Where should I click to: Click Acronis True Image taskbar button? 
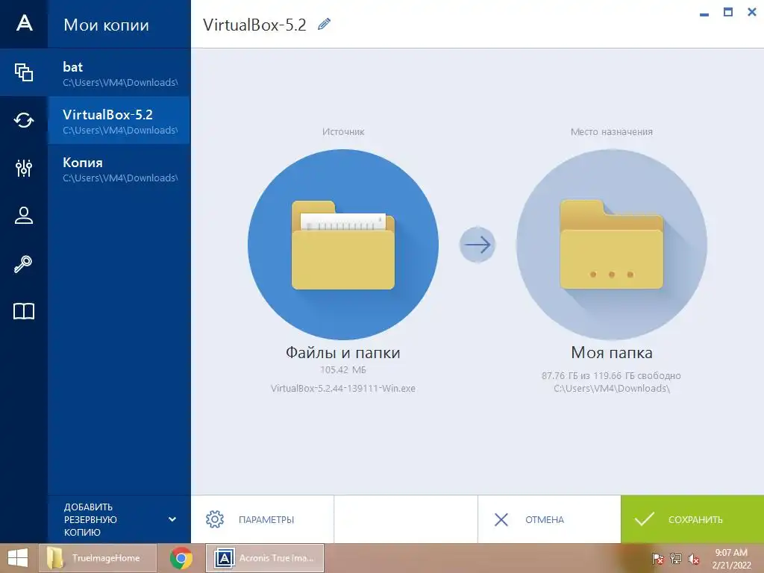point(265,558)
